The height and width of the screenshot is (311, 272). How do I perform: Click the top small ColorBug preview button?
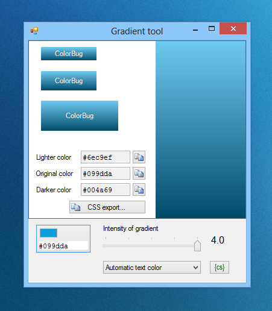pos(69,54)
